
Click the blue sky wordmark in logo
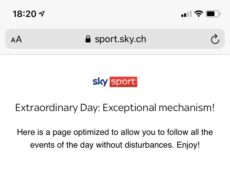pos(100,82)
